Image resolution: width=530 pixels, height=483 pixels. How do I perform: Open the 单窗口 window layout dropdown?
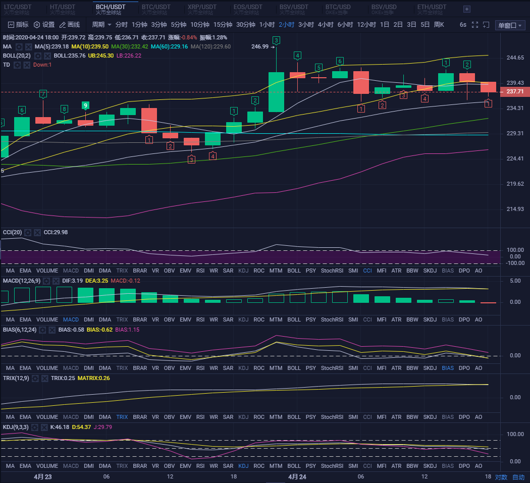point(510,25)
